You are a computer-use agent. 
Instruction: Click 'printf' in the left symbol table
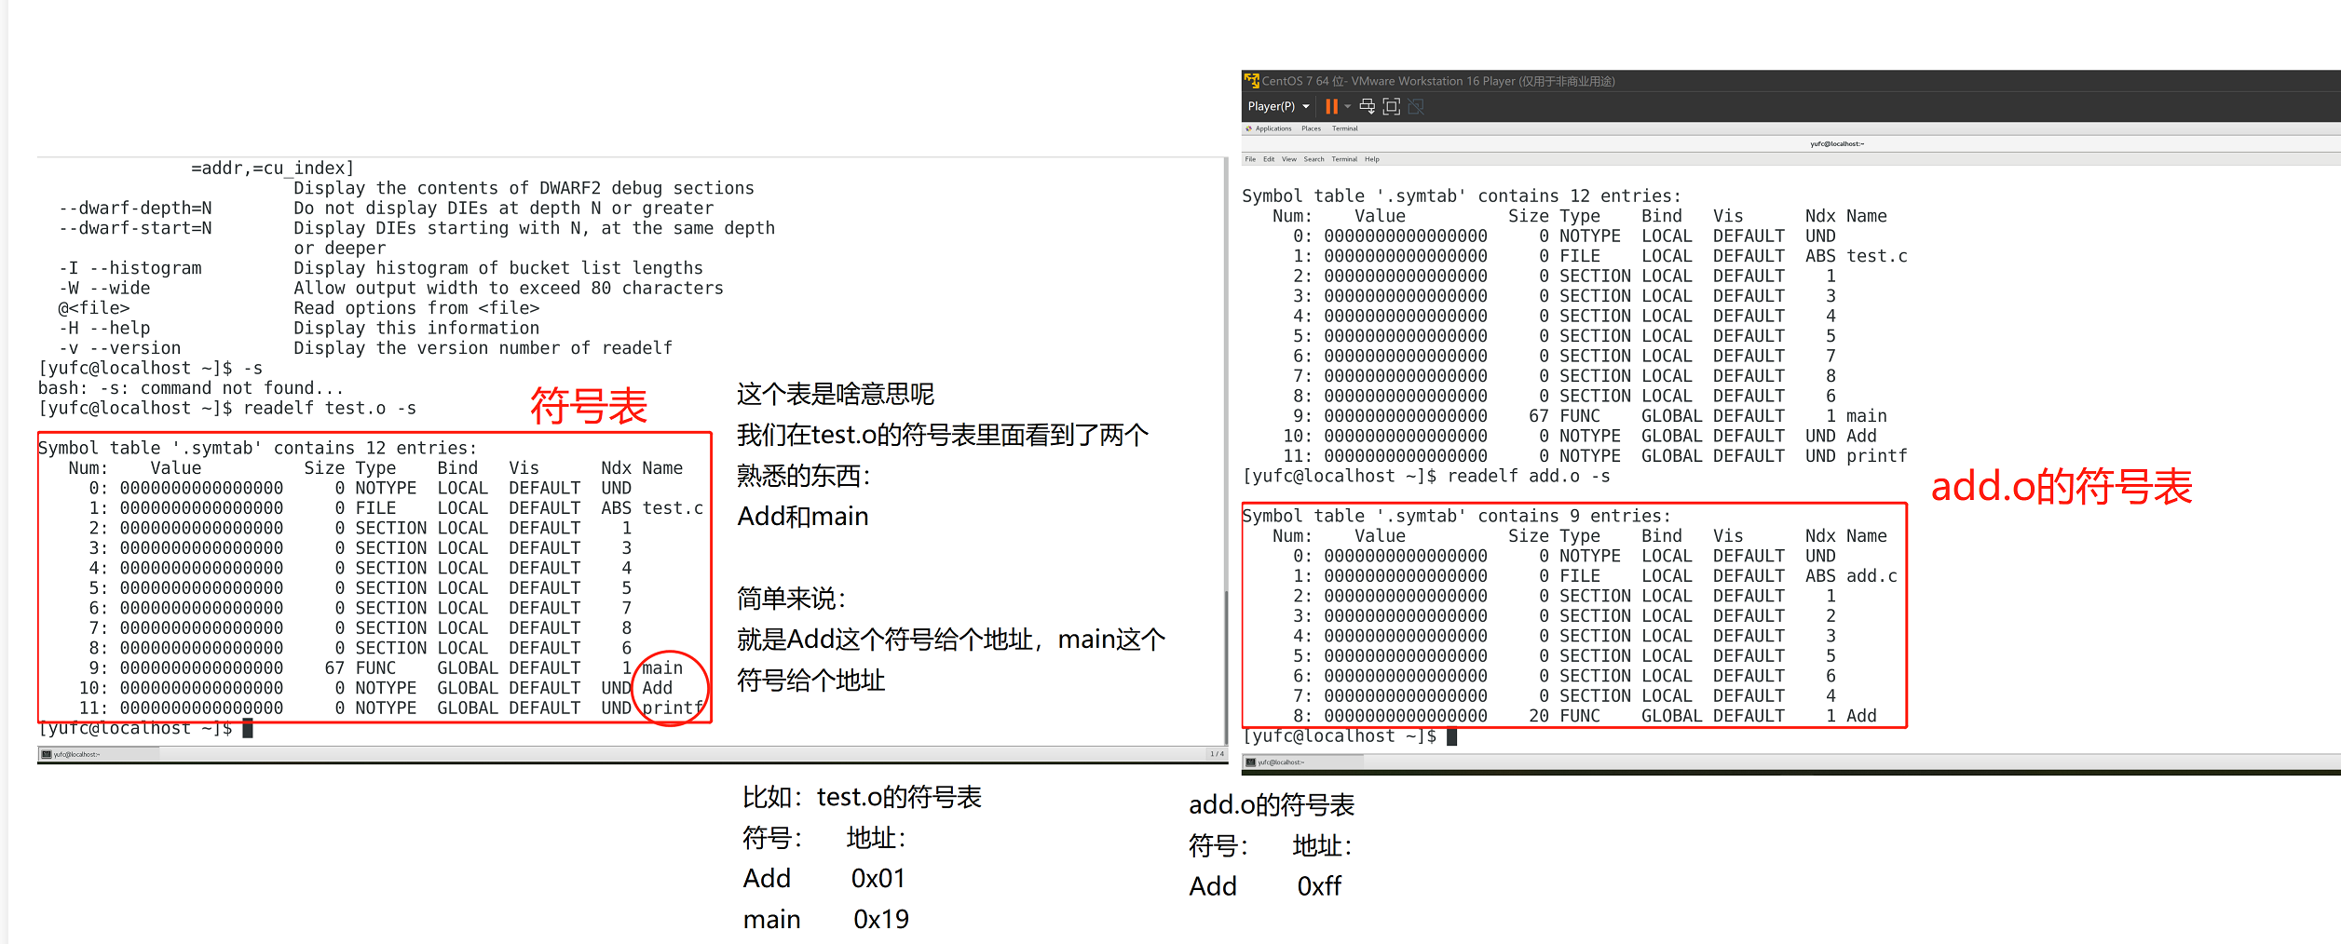(673, 708)
